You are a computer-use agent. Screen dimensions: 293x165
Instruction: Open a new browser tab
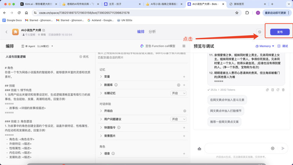[272, 4]
